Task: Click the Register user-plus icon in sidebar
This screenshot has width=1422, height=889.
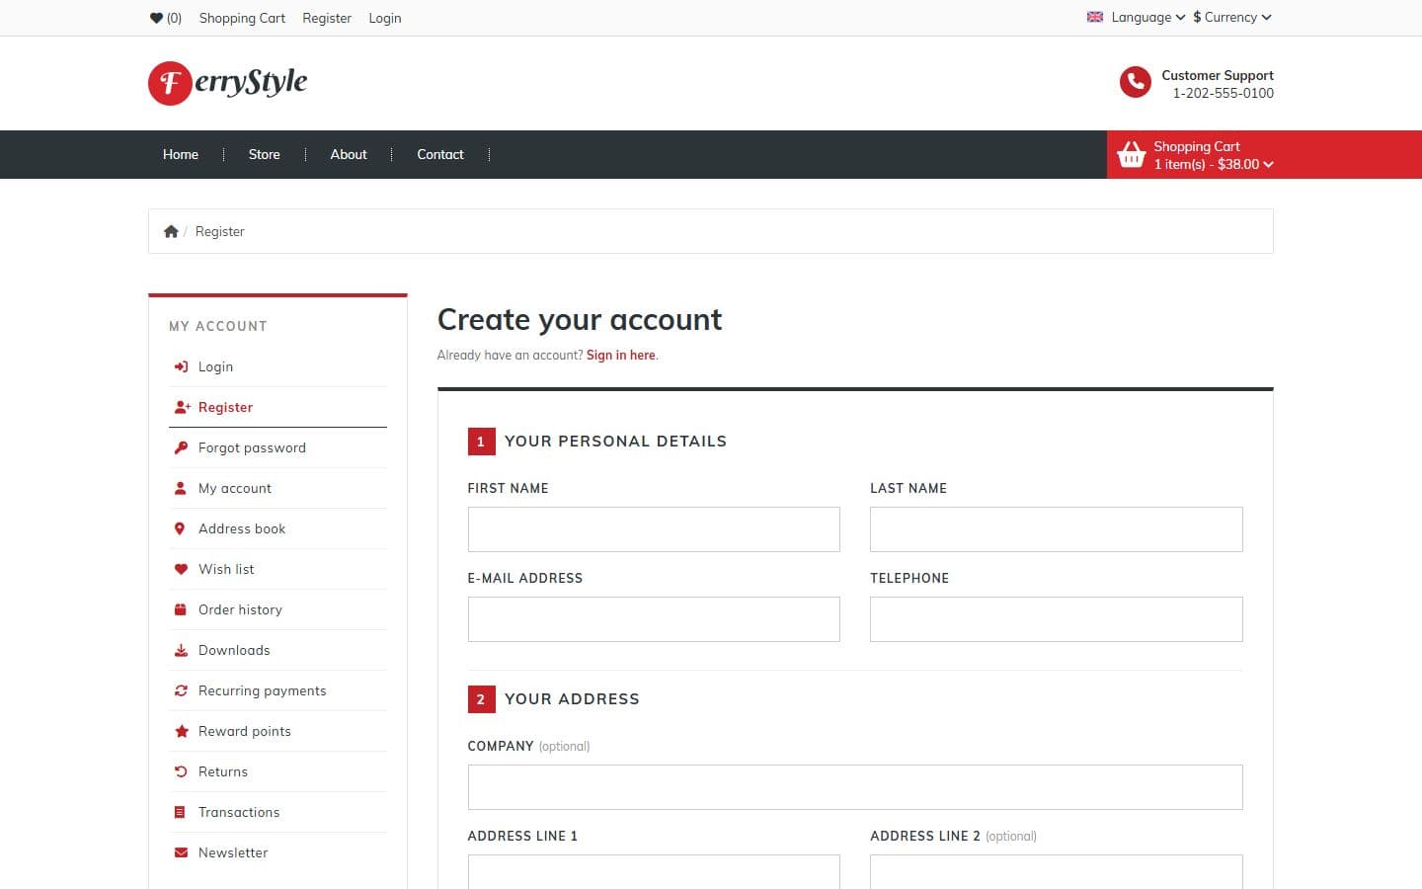Action: (x=182, y=407)
